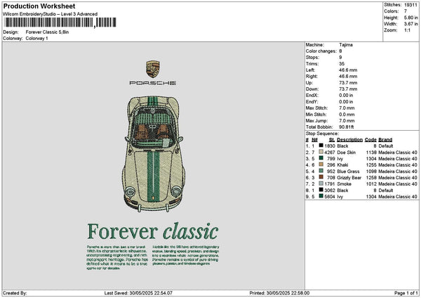Click code 1138 in the Doe Skin row
The height and width of the screenshot is (298, 421).
click(x=371, y=153)
